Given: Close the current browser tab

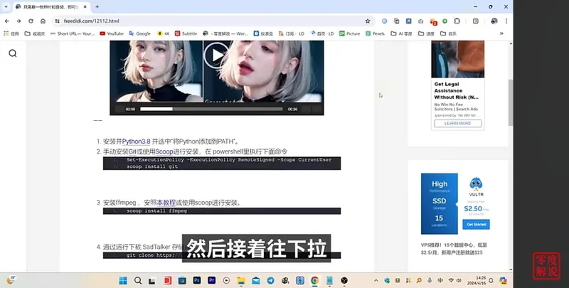Looking at the screenshot, I should pyautogui.click(x=85, y=6).
